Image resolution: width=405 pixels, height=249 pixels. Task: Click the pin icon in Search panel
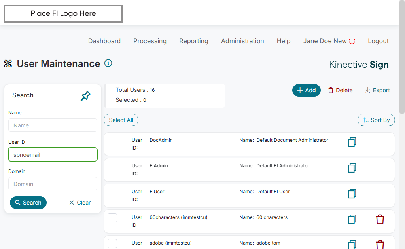coord(85,96)
